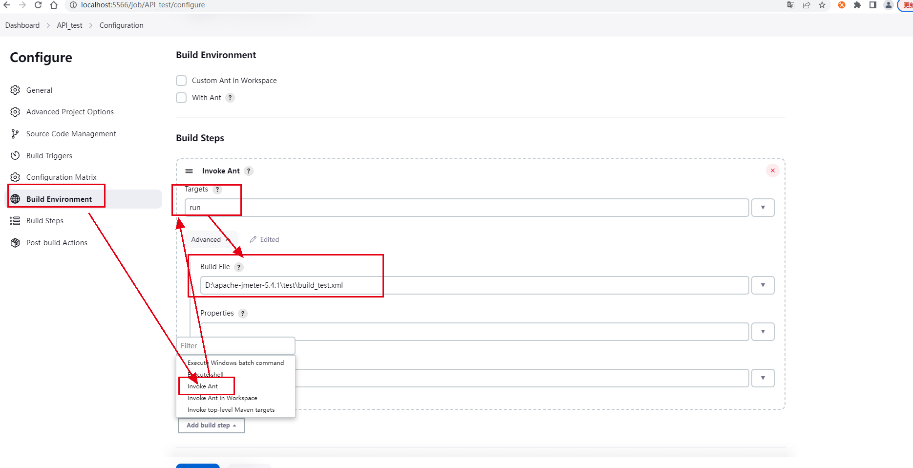
Task: Go to Build Steps section
Action: tap(45, 221)
